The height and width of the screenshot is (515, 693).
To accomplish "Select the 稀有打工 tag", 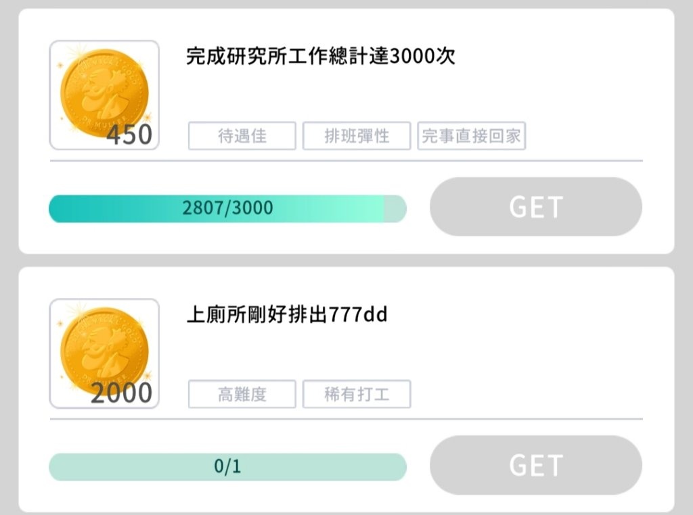I will click(357, 394).
